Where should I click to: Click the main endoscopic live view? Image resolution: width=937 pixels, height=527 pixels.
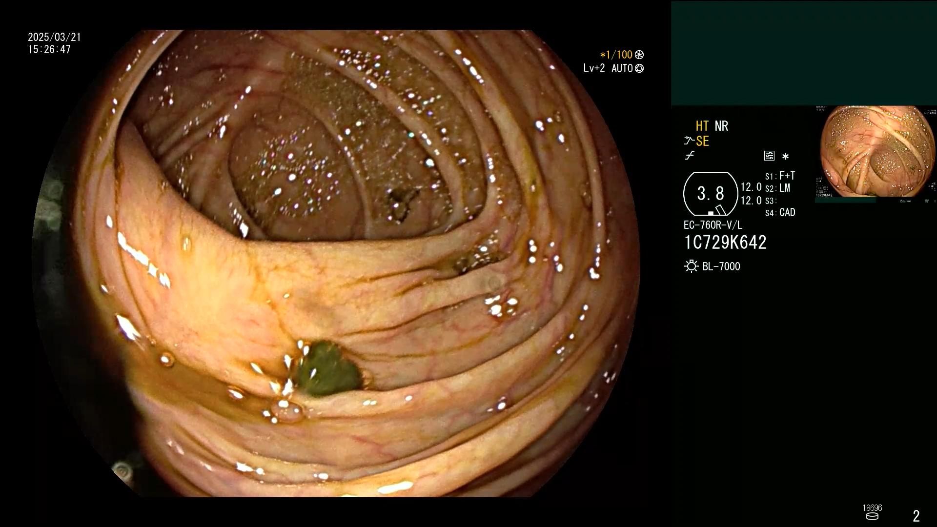point(336,263)
